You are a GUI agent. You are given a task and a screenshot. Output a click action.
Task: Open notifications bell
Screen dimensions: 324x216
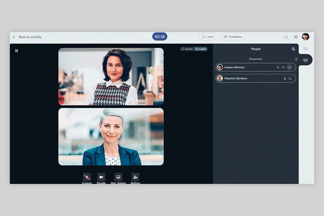coord(286,37)
